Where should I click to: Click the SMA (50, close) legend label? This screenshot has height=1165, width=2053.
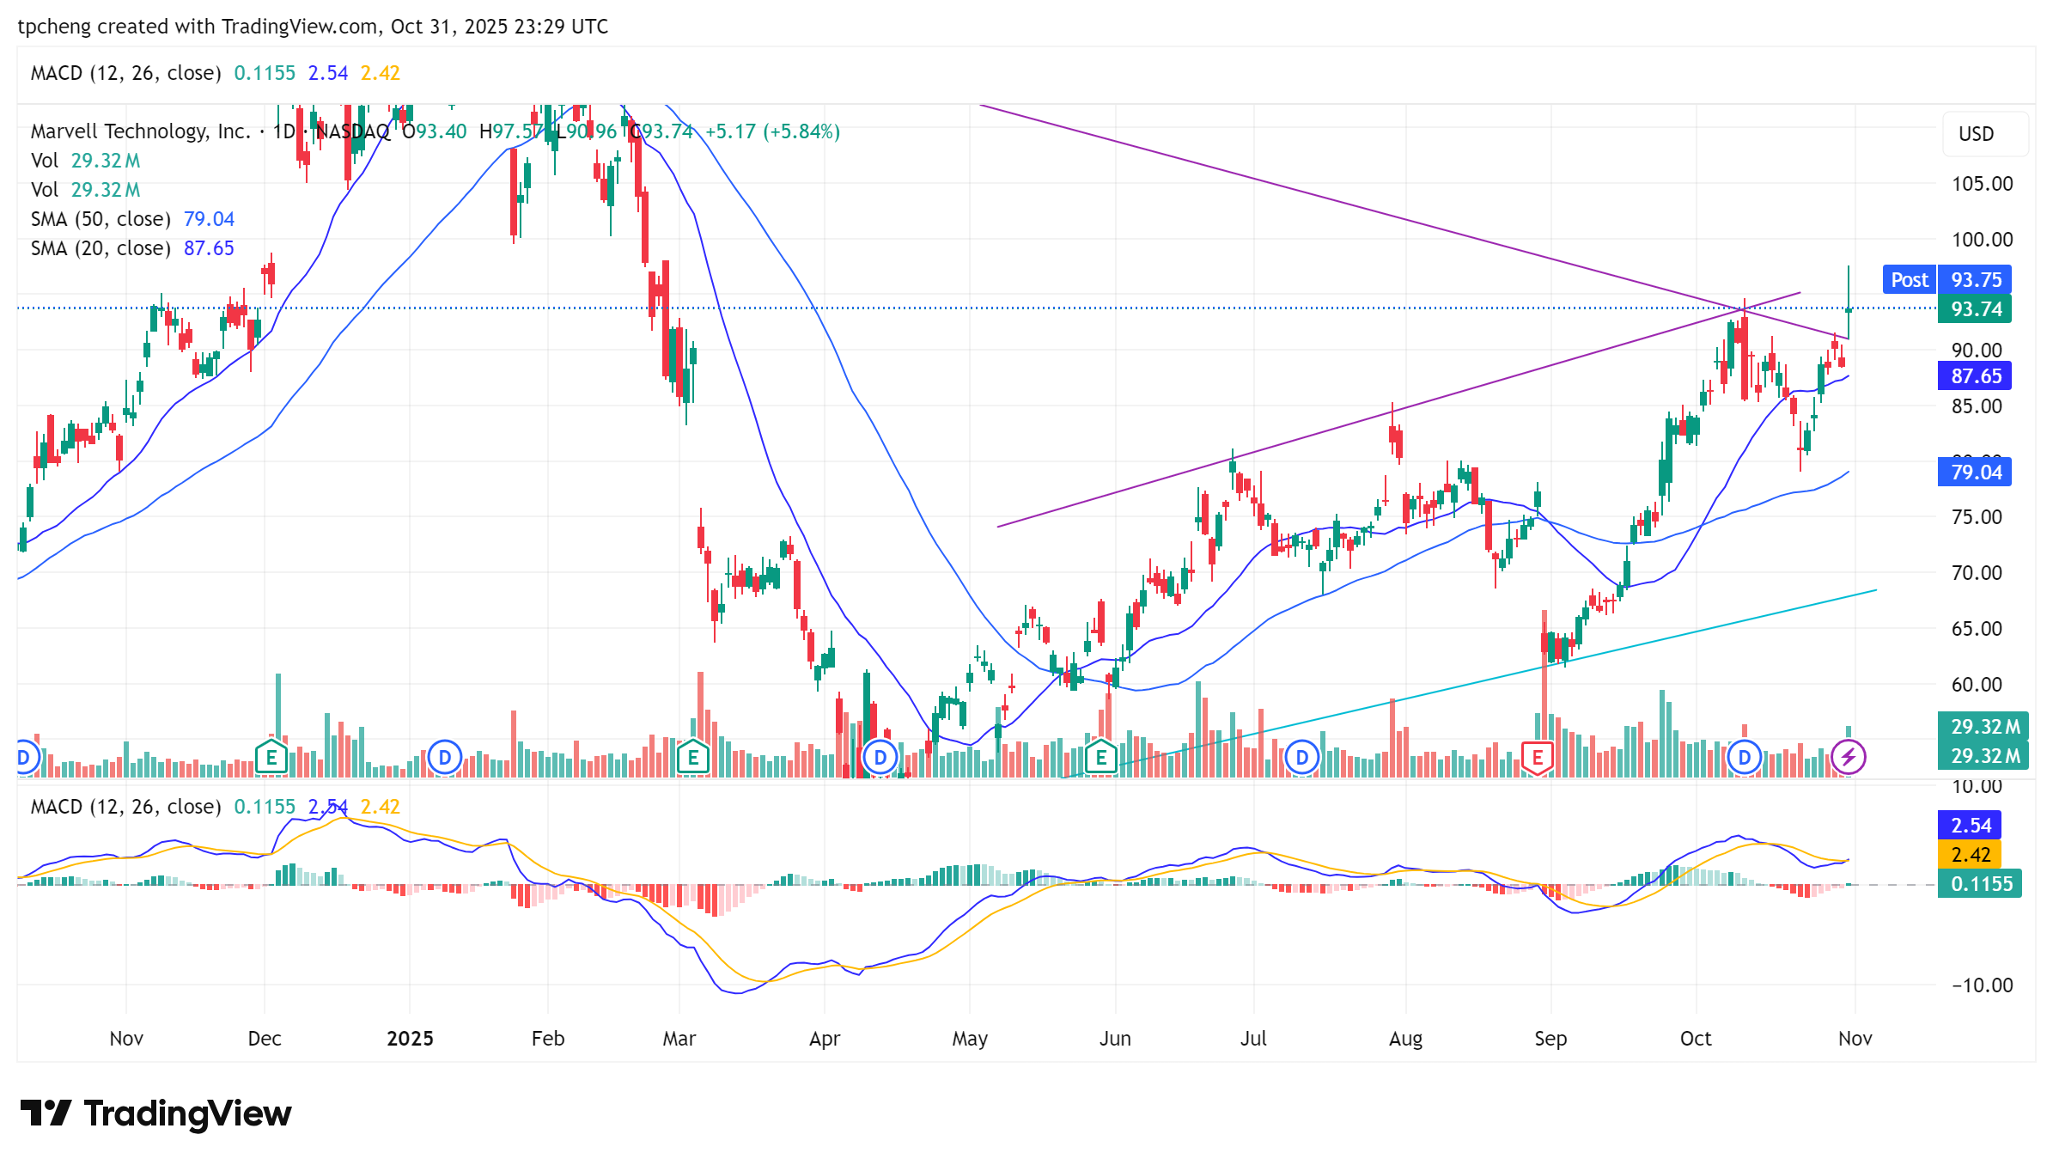click(x=101, y=219)
